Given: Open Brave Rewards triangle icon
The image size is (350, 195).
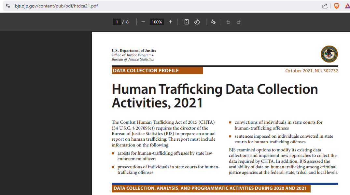Looking at the screenshot, I should pos(347,6).
